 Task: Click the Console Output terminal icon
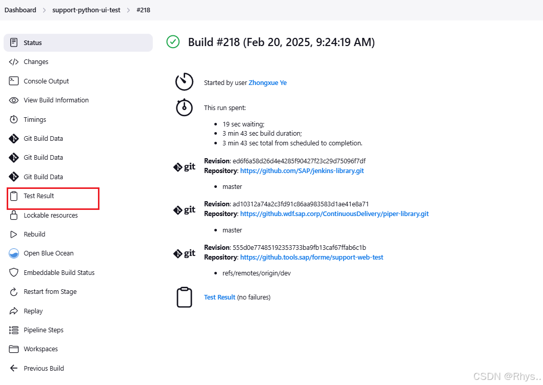pos(14,81)
